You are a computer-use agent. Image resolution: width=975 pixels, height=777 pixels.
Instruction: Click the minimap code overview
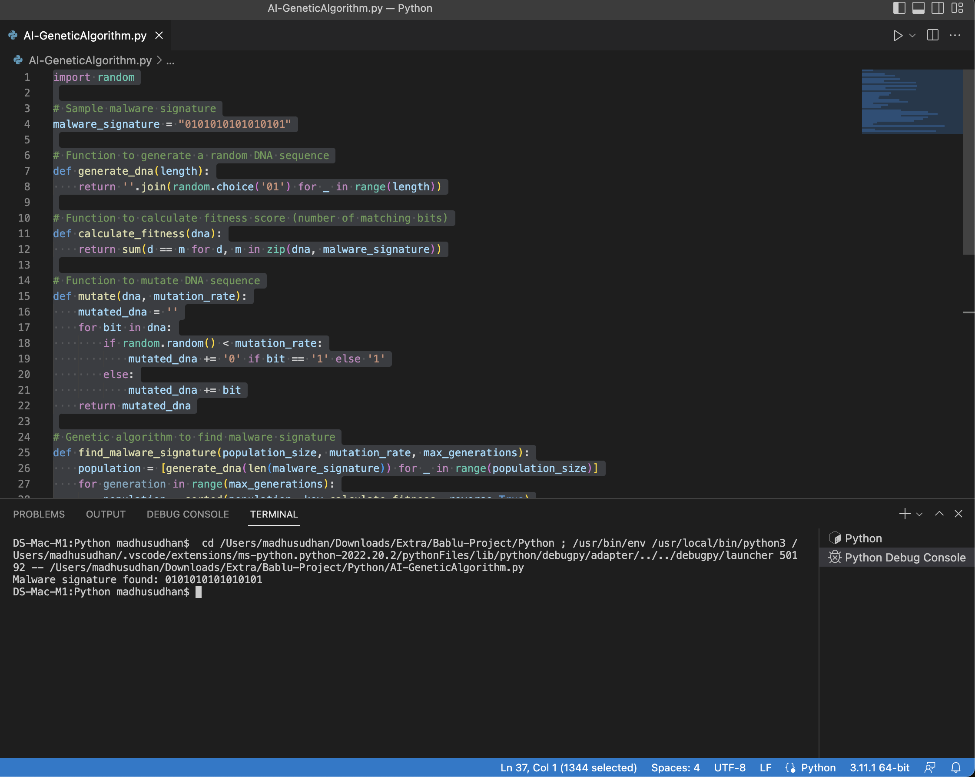coord(912,102)
